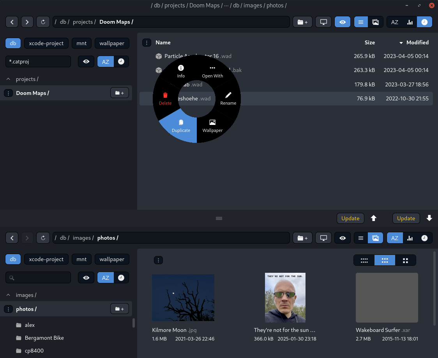Image resolution: width=438 pixels, height=358 pixels.
Task: Toggle eye beside the *.catproj filter
Action: click(86, 61)
